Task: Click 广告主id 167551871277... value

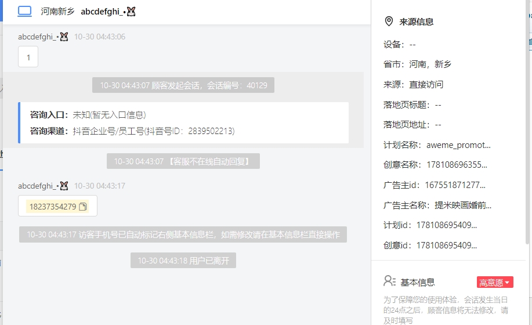Action: point(455,185)
